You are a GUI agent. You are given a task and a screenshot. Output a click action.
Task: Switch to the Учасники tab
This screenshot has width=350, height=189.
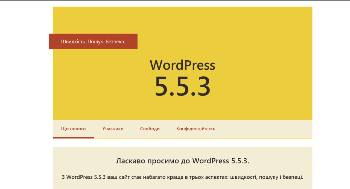coord(113,129)
